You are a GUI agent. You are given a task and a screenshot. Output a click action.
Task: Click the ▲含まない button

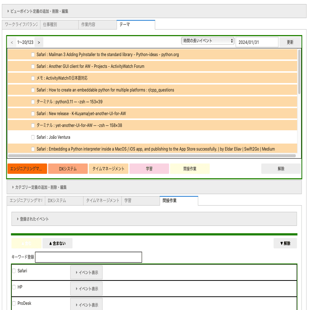coord(57,243)
